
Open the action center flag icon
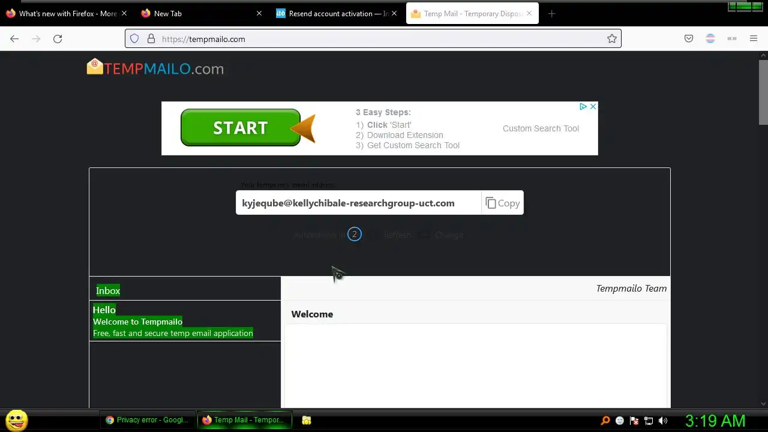[x=634, y=421]
